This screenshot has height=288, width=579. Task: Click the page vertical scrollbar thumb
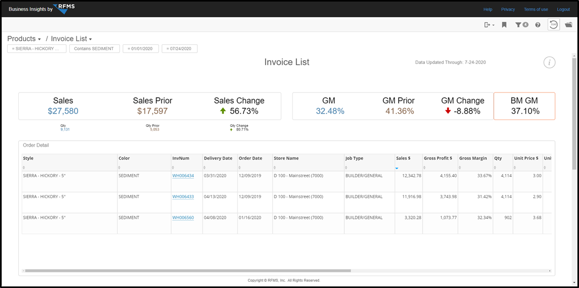coord(574,114)
